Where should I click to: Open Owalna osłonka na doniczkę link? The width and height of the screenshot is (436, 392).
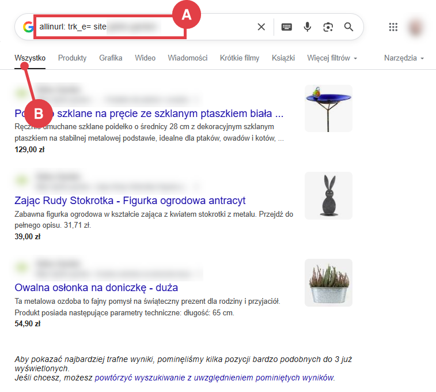96,287
